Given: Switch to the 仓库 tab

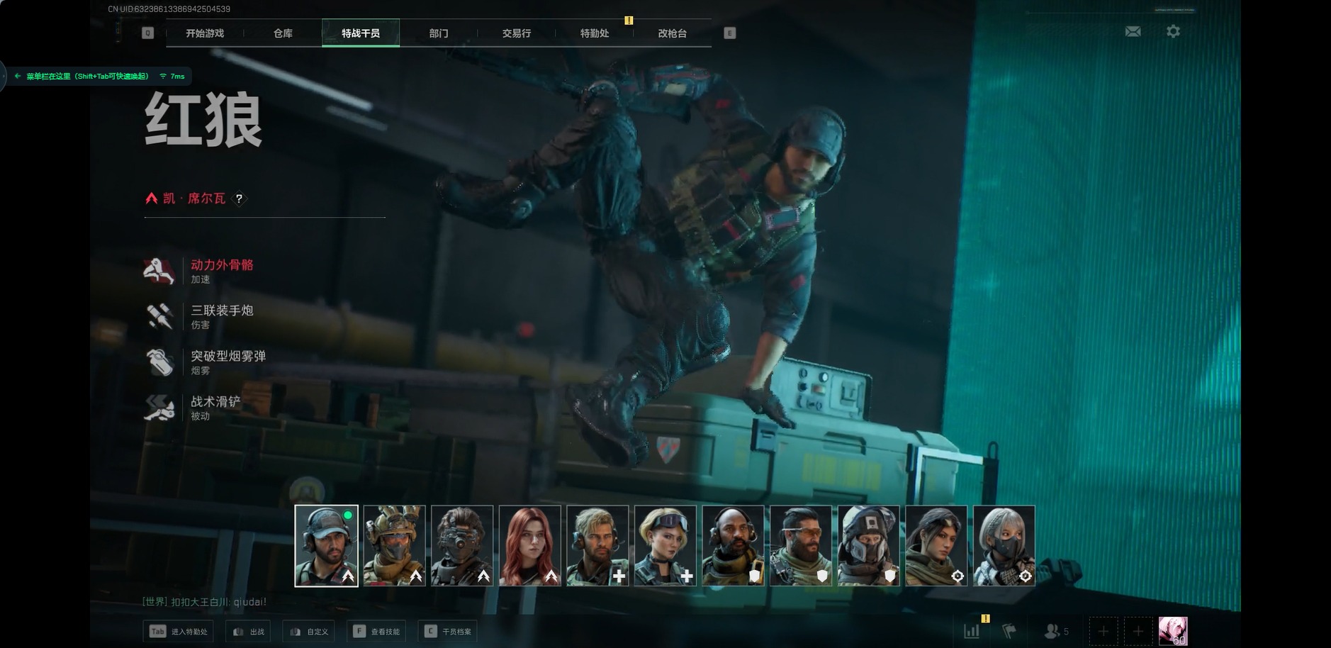Looking at the screenshot, I should coord(283,33).
